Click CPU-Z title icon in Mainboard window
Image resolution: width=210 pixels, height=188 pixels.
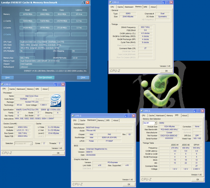pos(73,116)
